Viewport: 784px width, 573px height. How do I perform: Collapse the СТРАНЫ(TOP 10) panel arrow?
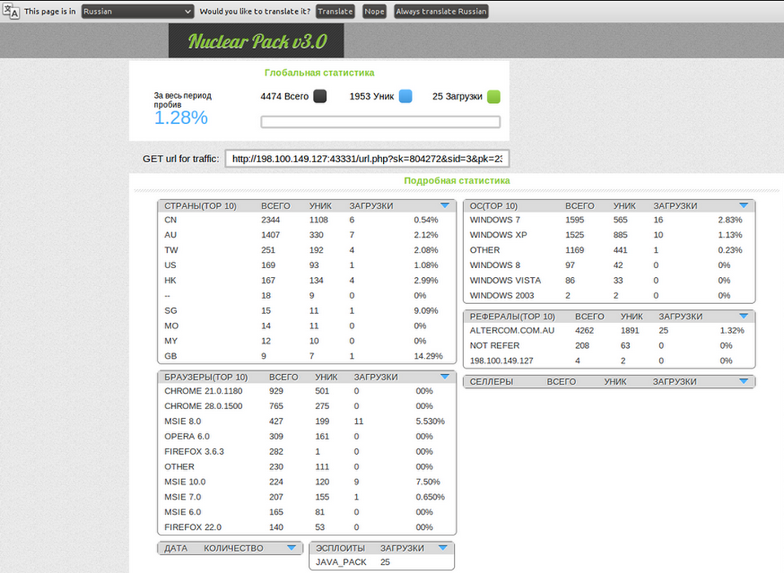coord(444,206)
